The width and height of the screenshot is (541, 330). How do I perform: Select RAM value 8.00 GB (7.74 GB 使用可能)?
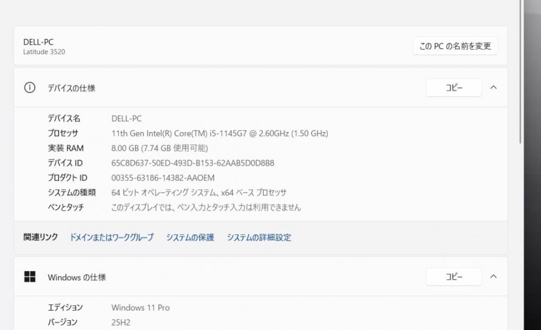point(160,148)
